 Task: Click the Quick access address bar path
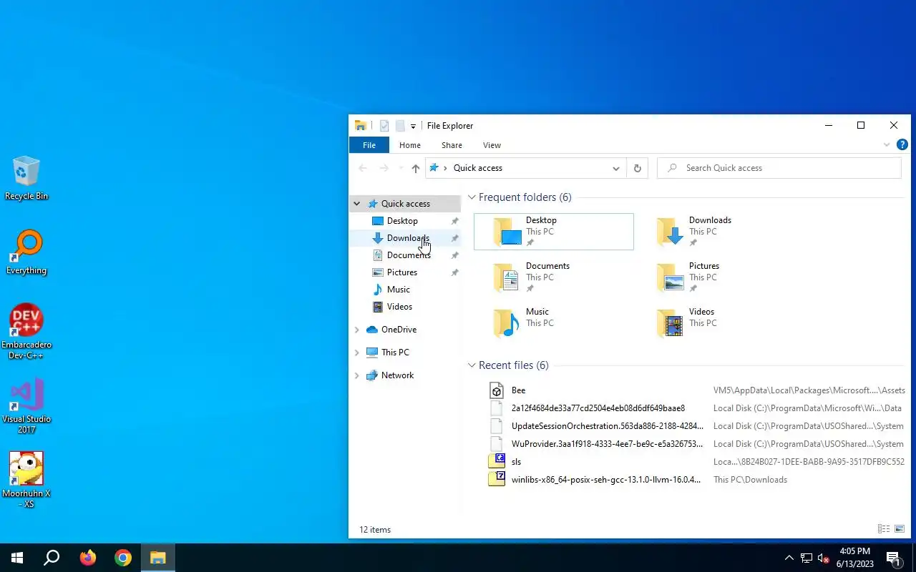tap(478, 168)
